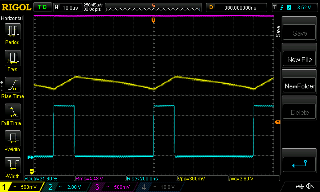Image resolution: width=320 pixels, height=192 pixels.
Task: Toggle channel 1 at 500mV
Action: 22,187
